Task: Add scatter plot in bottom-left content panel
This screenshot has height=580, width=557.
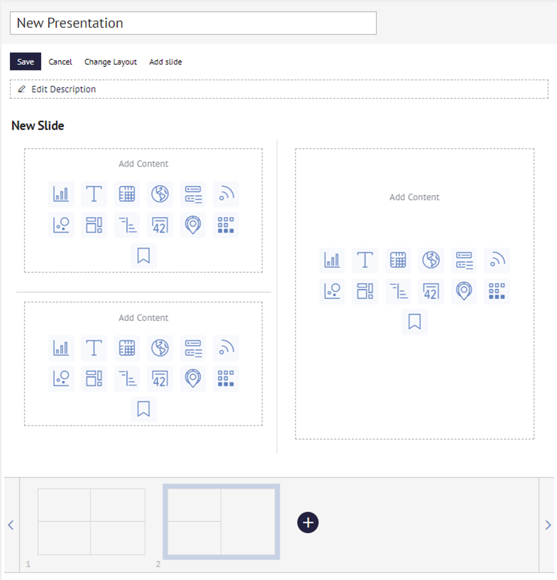Action: 61,379
